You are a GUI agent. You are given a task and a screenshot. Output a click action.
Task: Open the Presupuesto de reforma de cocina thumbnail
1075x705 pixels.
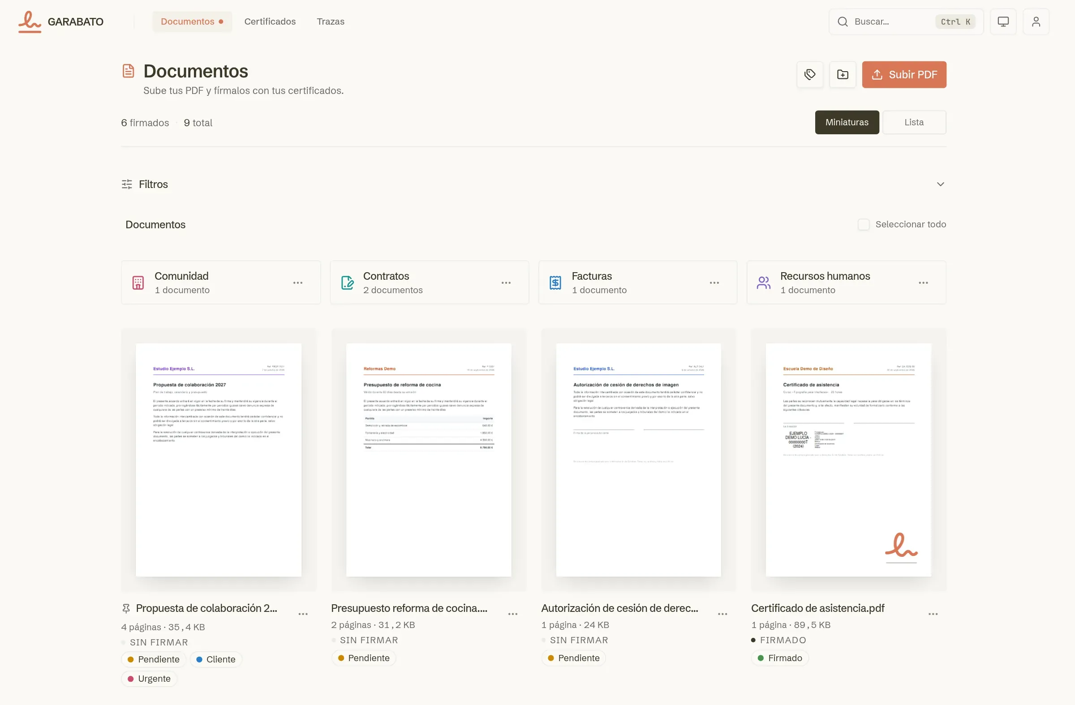click(429, 460)
